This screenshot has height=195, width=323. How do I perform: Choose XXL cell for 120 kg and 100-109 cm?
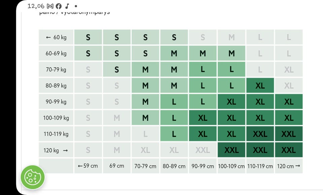(x=231, y=150)
